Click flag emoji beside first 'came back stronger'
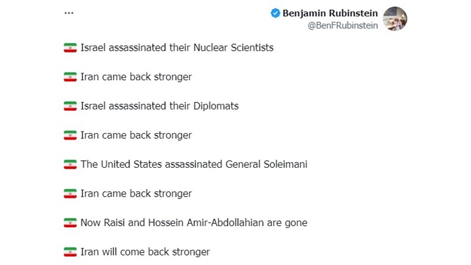Screen dimensions: 471x265 pos(70,77)
